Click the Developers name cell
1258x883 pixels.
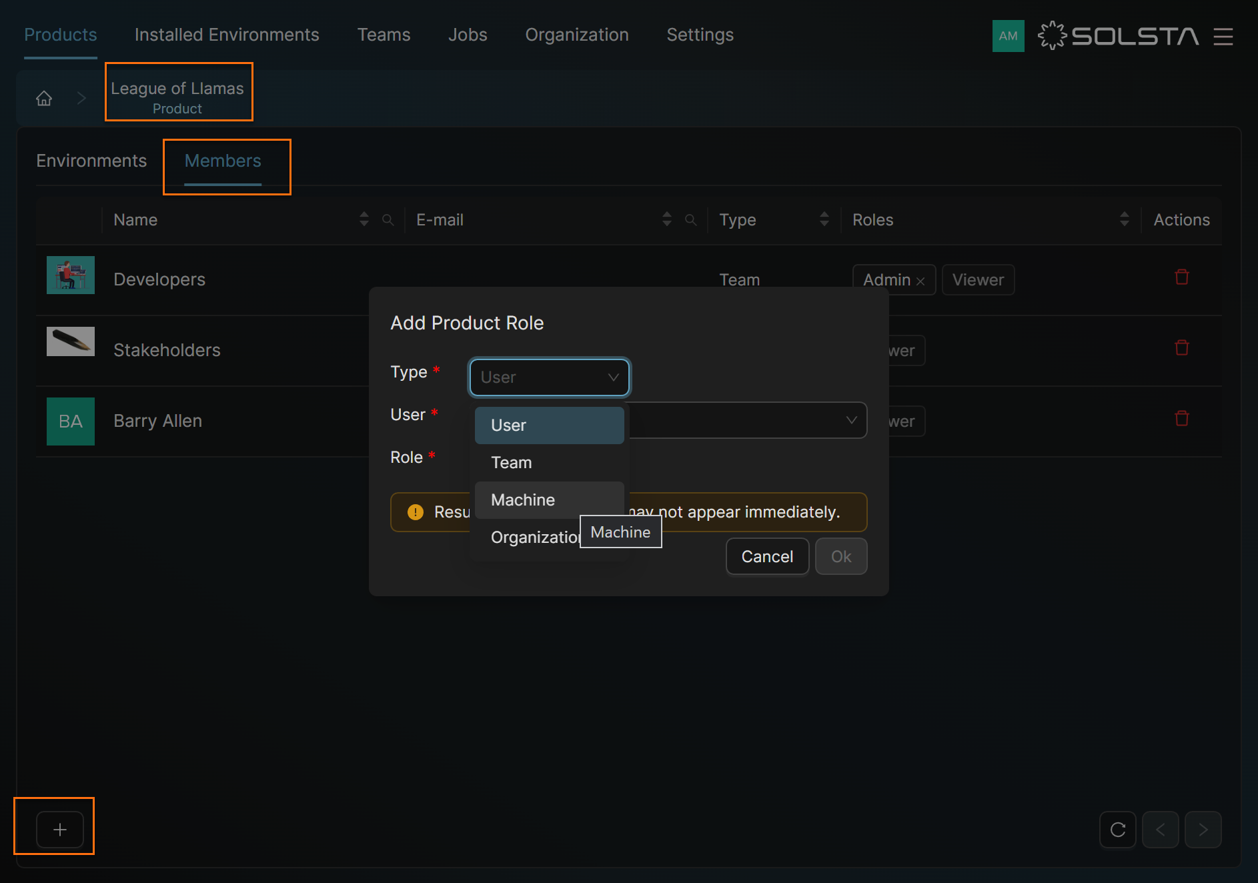(159, 279)
